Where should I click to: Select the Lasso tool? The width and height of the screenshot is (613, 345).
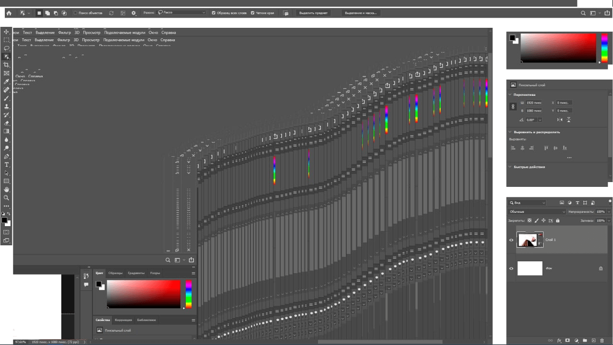pos(6,48)
